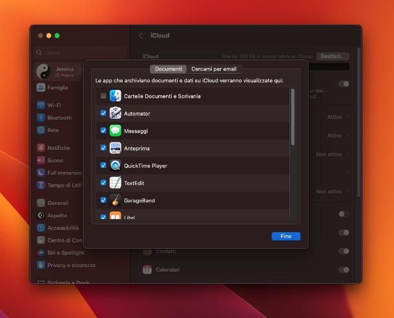Click the Messaggi row label

point(136,131)
